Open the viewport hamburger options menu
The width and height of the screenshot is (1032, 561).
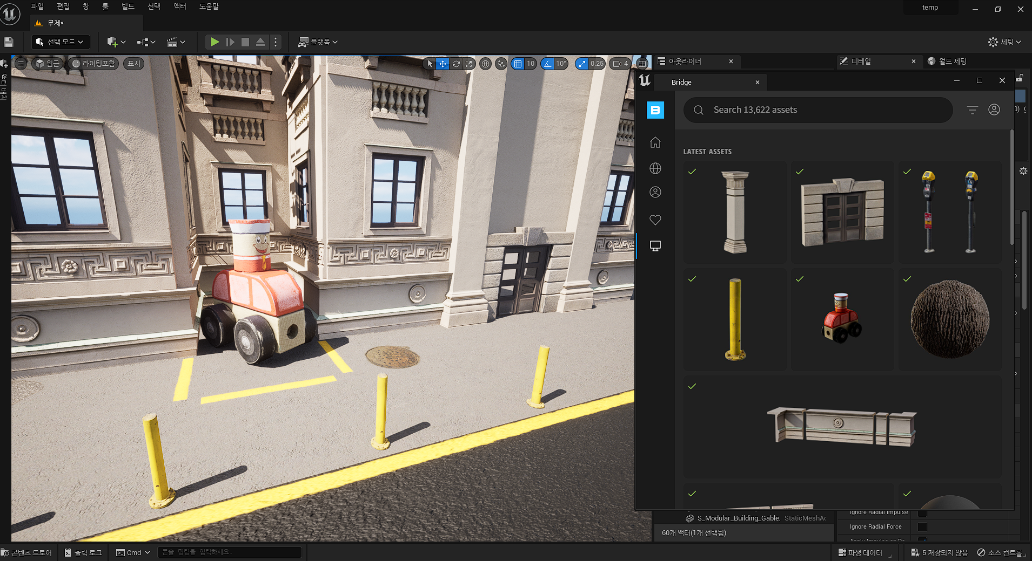21,64
